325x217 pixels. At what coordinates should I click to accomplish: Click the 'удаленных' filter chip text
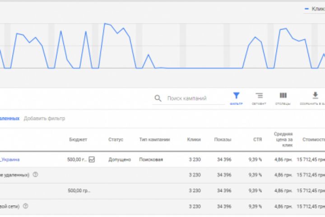click(9, 118)
